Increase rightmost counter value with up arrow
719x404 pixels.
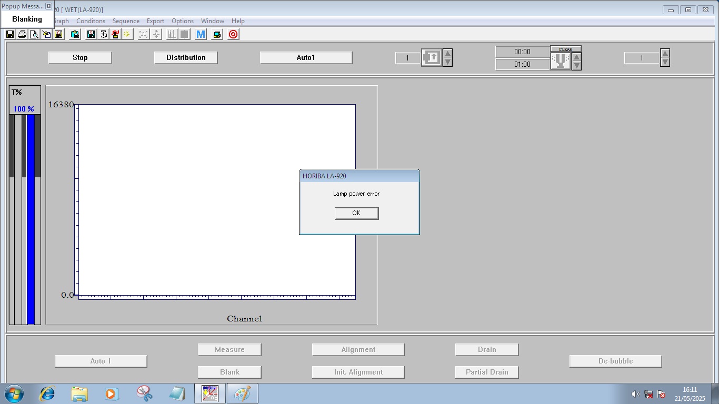(x=665, y=53)
